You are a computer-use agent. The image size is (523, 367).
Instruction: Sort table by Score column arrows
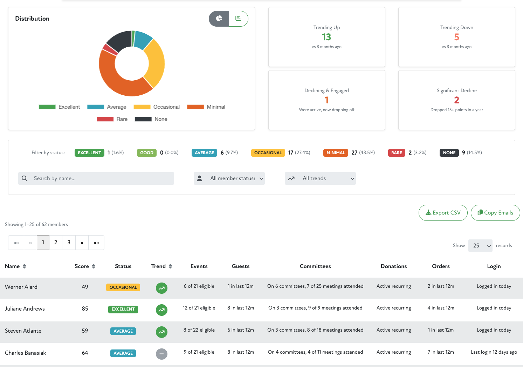94,266
